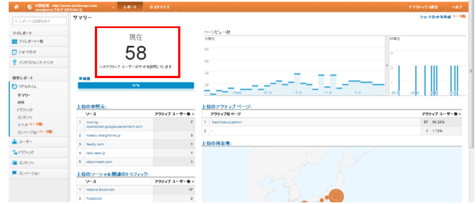
Task: Click the blue 97% new visitors bar
Action: 136,85
